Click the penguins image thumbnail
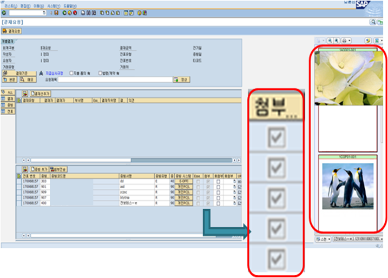 pyautogui.click(x=347, y=186)
